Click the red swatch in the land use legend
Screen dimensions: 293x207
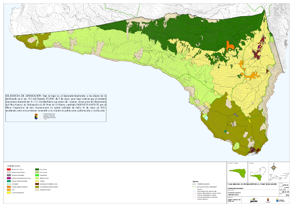click(x=8, y=169)
